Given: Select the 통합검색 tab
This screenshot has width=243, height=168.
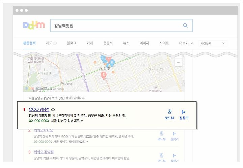Looking at the screenshot, I should (29, 43).
